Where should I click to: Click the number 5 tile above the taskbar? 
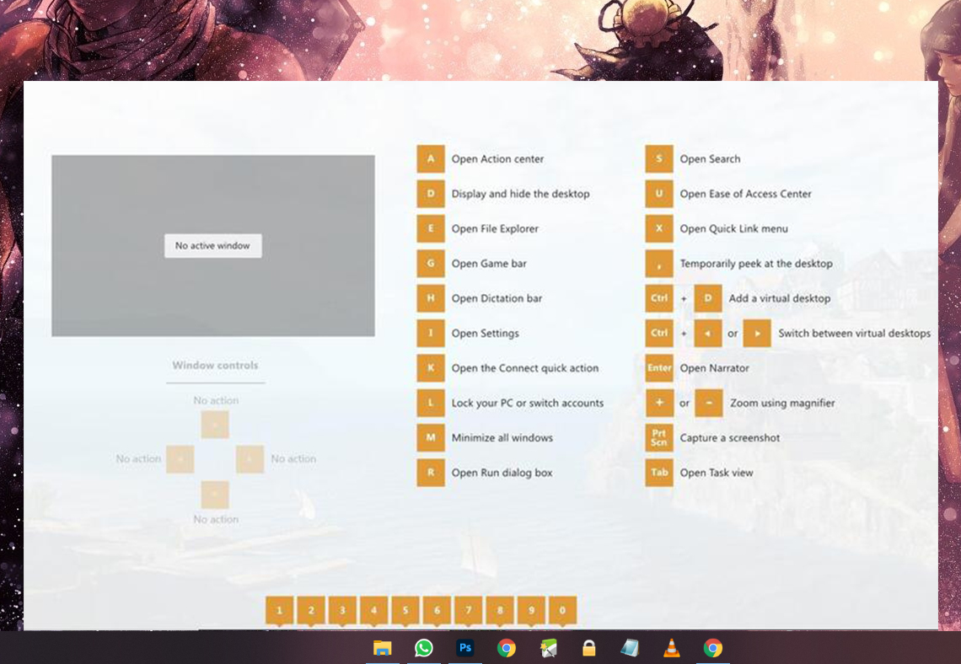[x=405, y=611]
